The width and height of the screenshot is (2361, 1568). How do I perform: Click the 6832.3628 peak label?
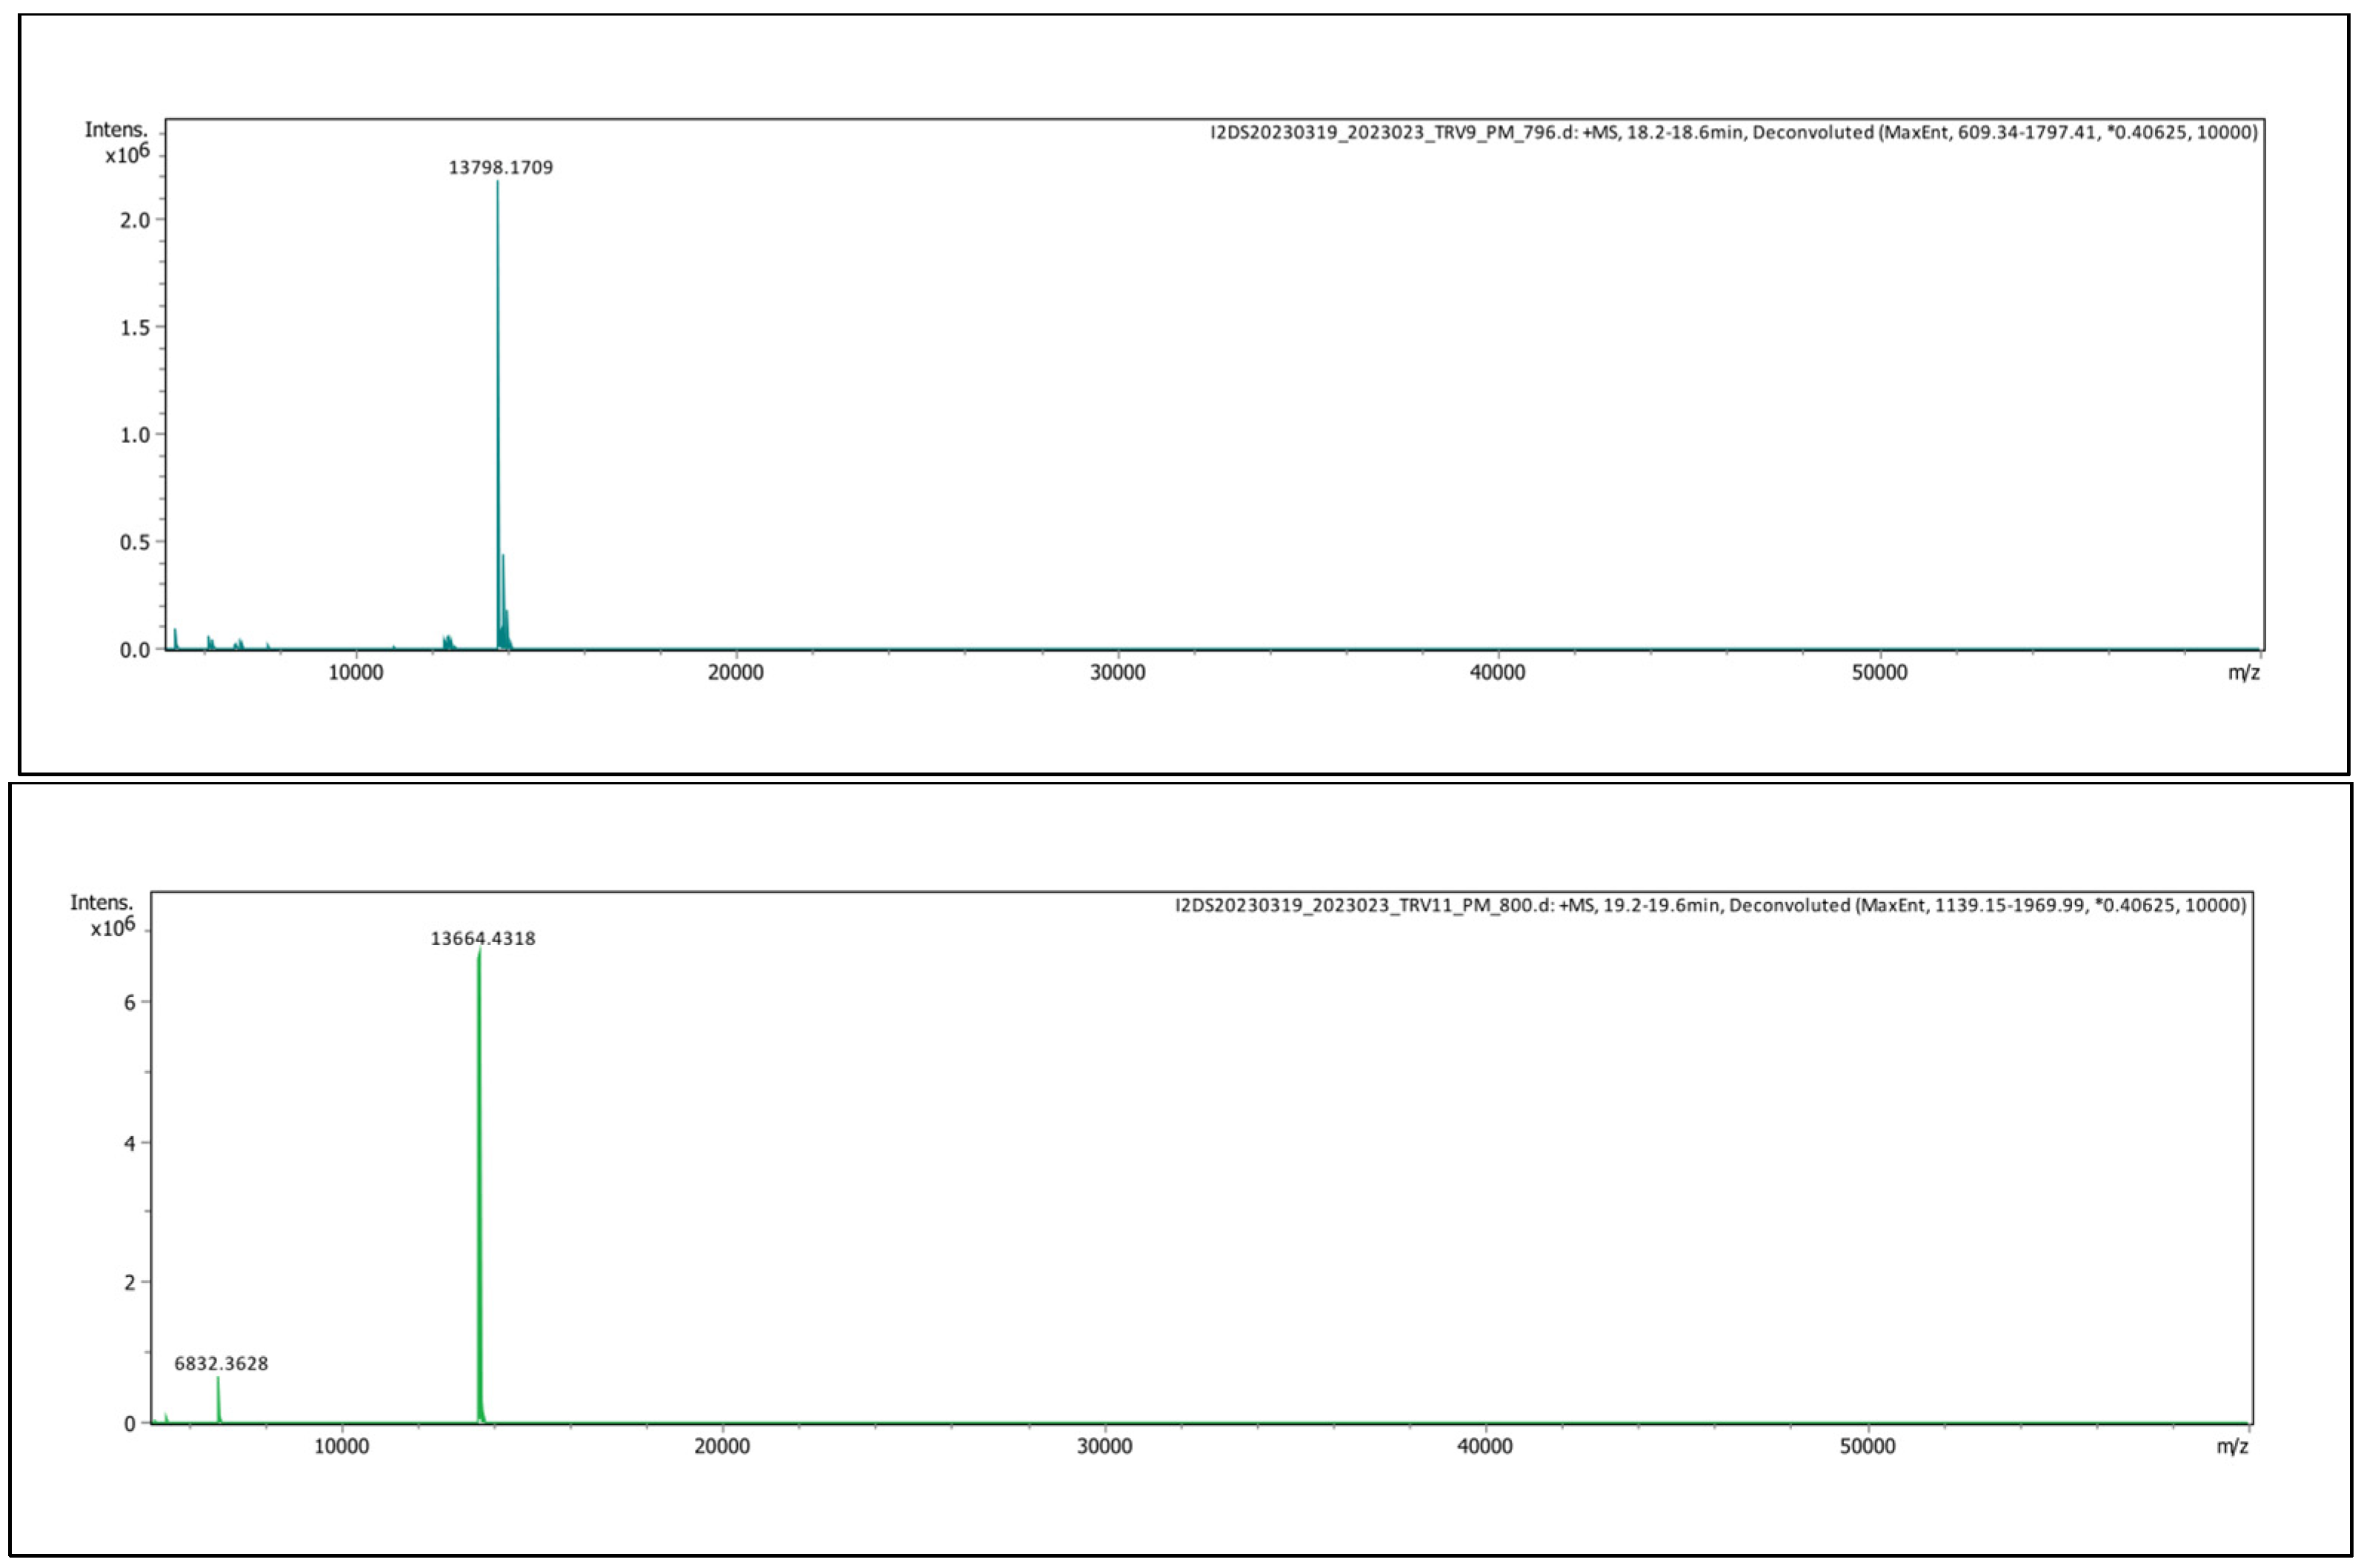[x=221, y=1363]
